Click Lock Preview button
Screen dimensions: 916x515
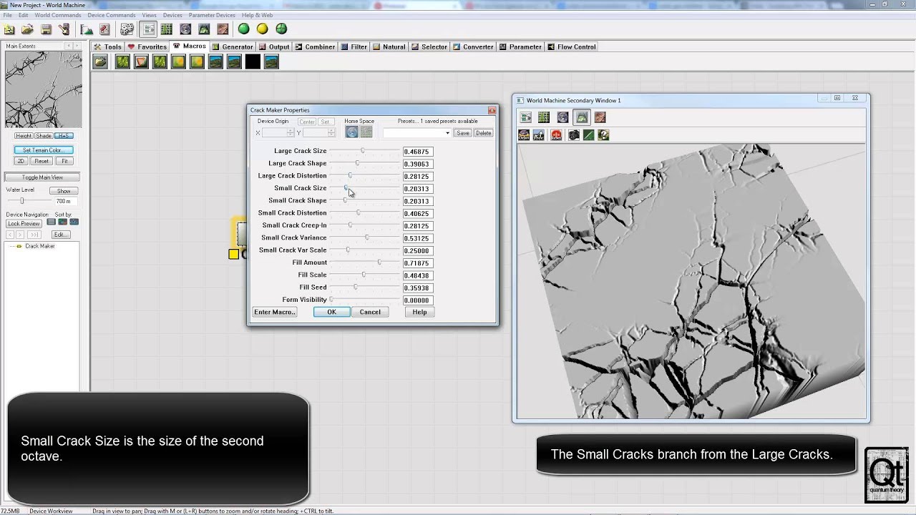pyautogui.click(x=24, y=224)
